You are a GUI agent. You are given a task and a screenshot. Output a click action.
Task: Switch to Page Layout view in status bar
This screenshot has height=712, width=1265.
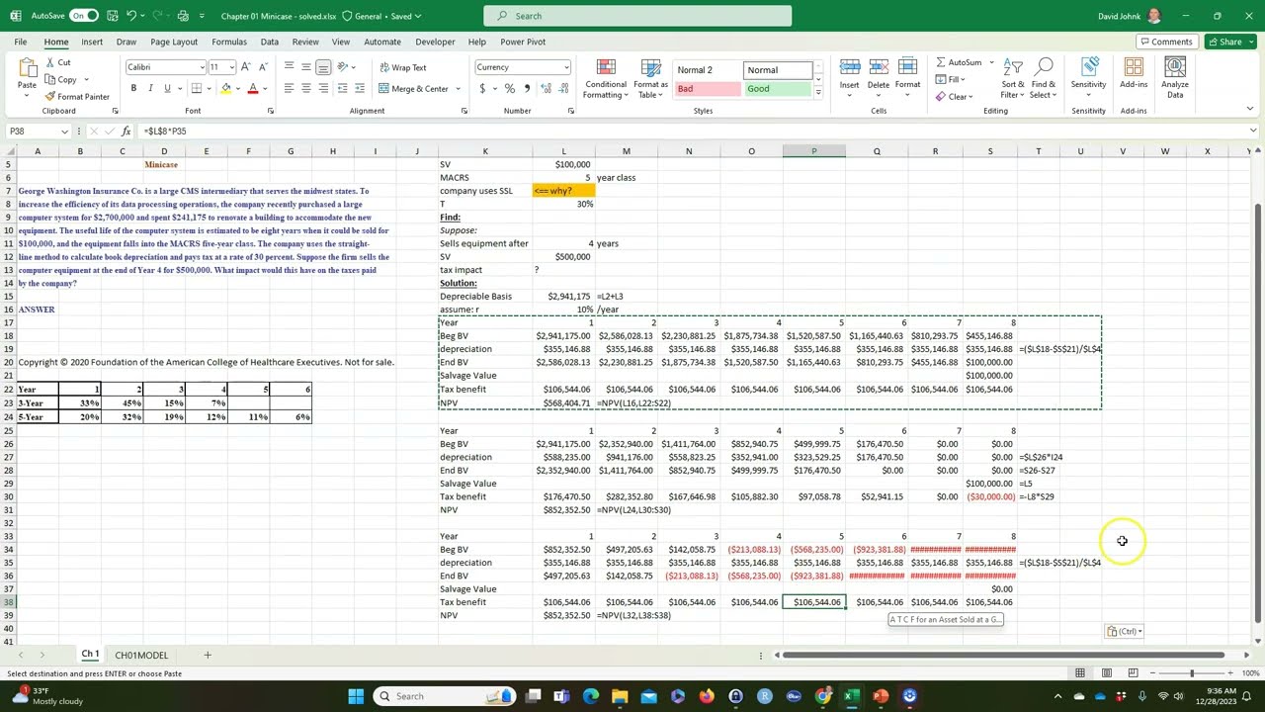pos(1106,673)
